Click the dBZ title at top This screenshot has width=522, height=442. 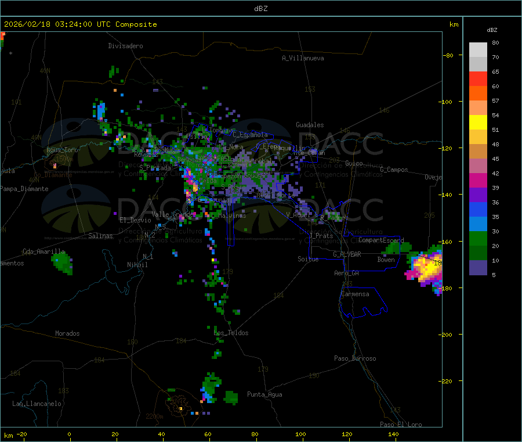pyautogui.click(x=260, y=8)
